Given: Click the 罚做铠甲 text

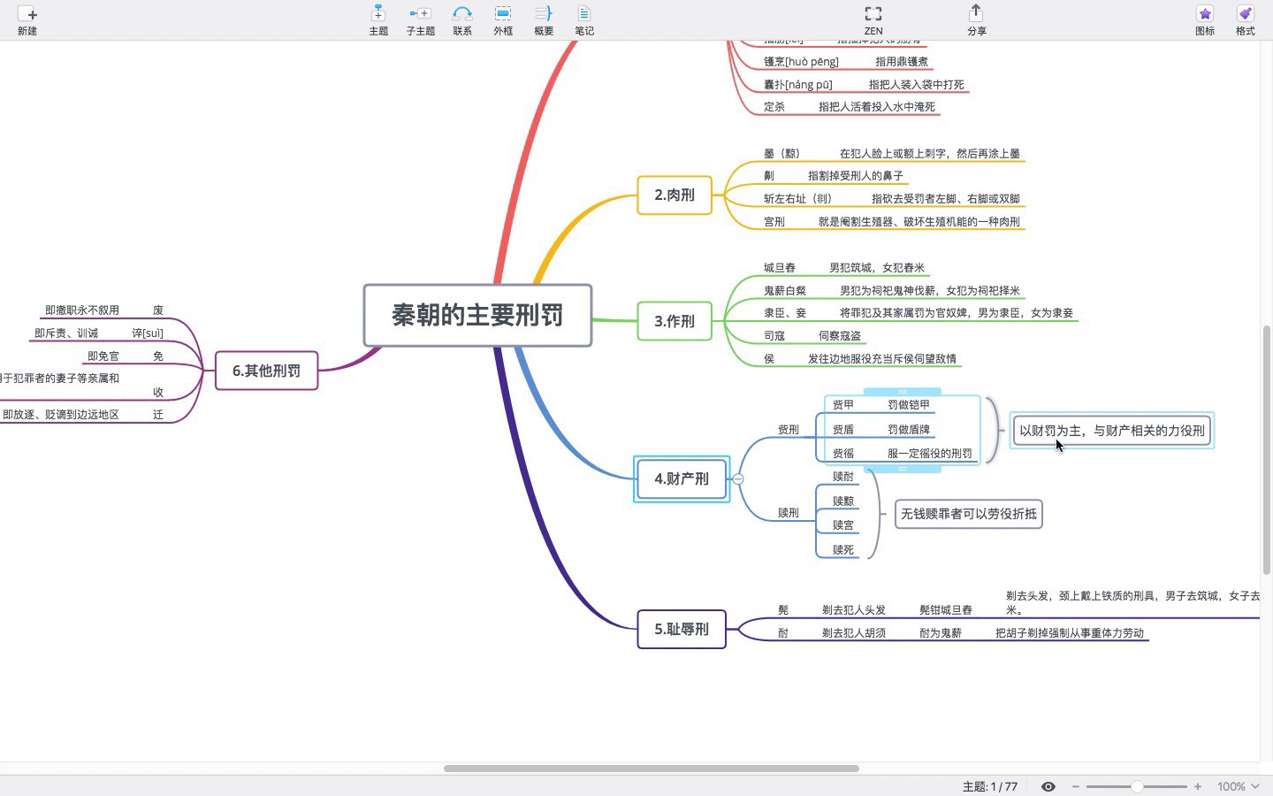Looking at the screenshot, I should pos(909,405).
